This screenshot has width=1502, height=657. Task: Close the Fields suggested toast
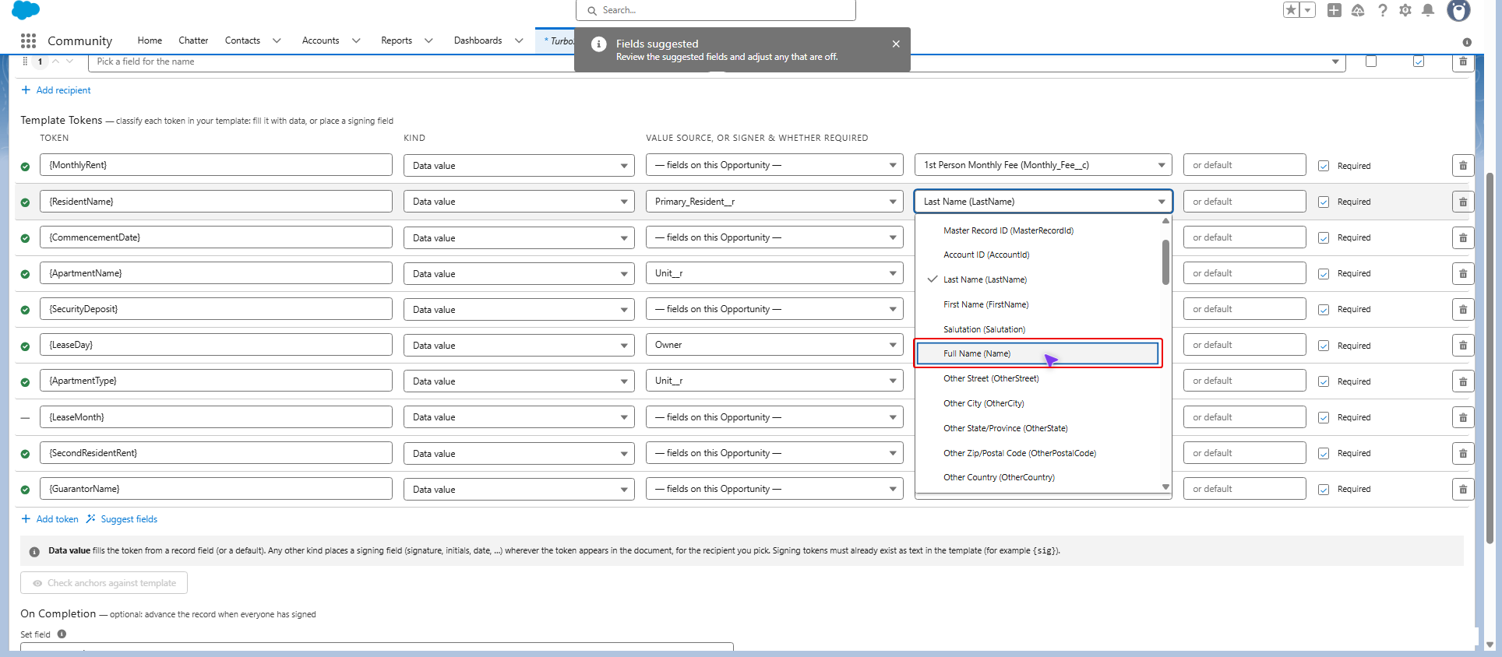tap(896, 44)
